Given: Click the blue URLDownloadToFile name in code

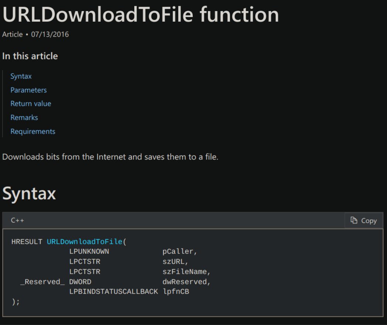Looking at the screenshot, I should (x=84, y=242).
